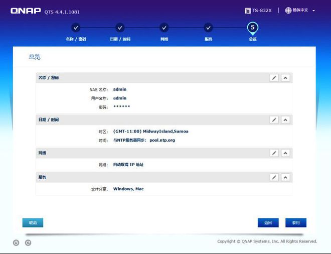The height and width of the screenshot is (254, 331).
Task: Go to step 4 Services checkmark
Action: tap(208, 28)
